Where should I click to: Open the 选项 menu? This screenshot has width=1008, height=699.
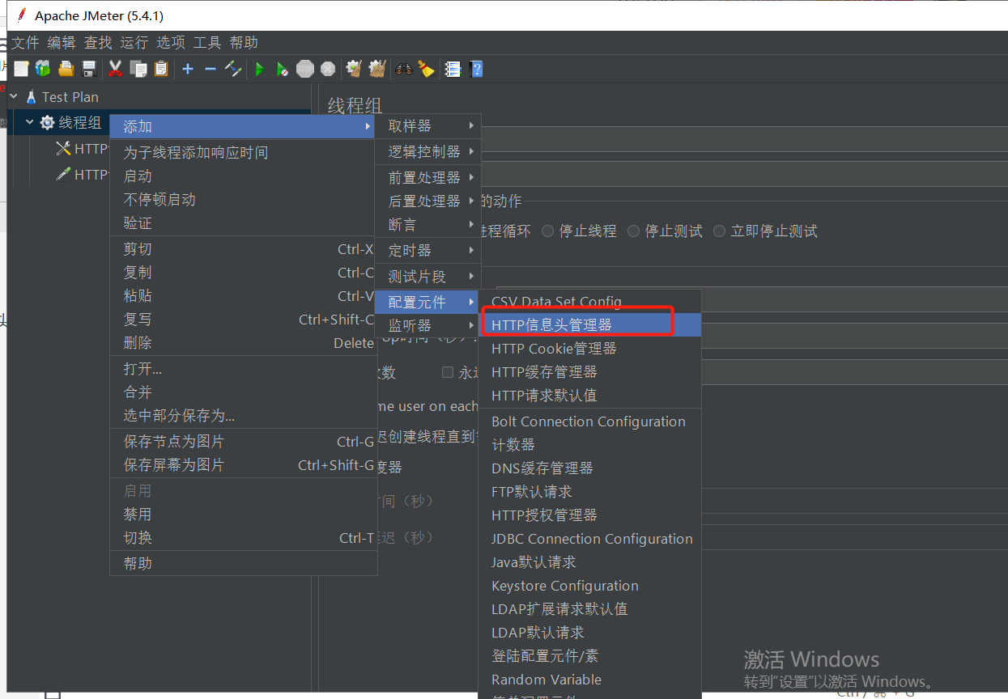coord(171,43)
